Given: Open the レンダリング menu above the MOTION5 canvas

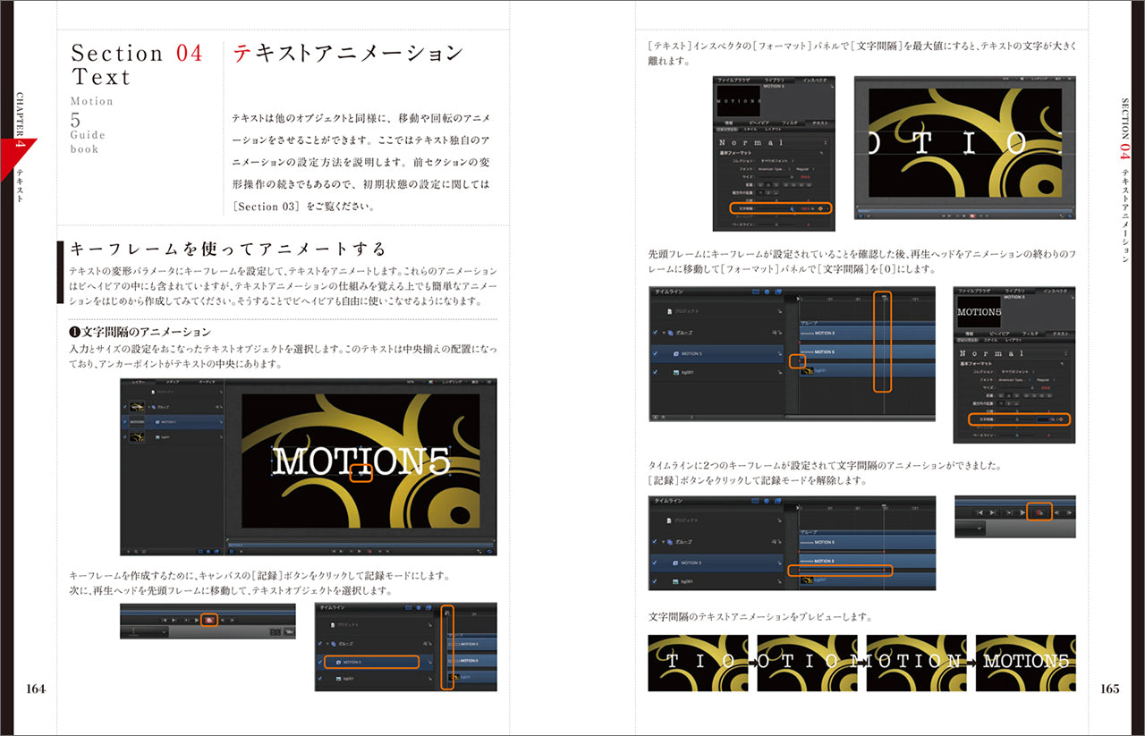Looking at the screenshot, I should point(453,382).
